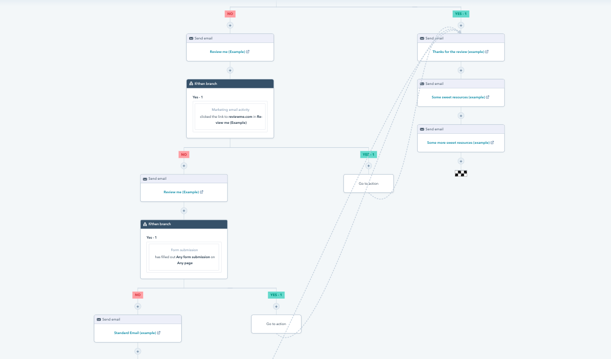Open the Standard Email (example) link

135,333
